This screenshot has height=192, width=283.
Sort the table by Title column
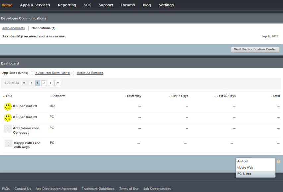pyautogui.click(x=9, y=96)
